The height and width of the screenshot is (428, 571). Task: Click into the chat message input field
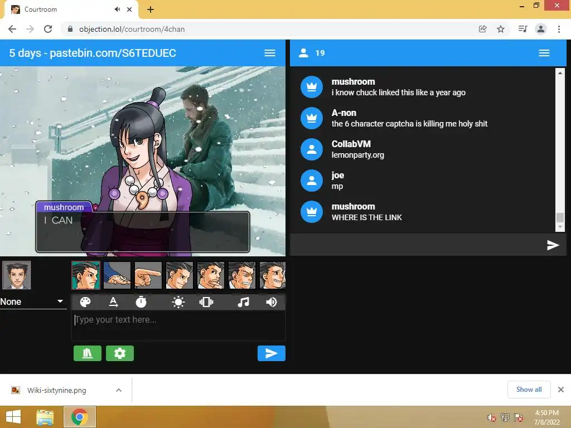tap(417, 245)
